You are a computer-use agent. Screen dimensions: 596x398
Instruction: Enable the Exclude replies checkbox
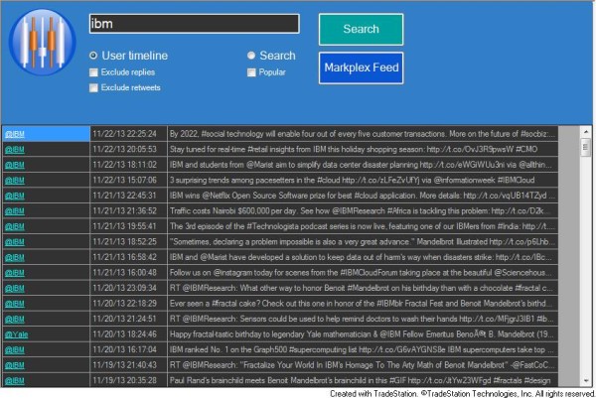[x=93, y=72]
